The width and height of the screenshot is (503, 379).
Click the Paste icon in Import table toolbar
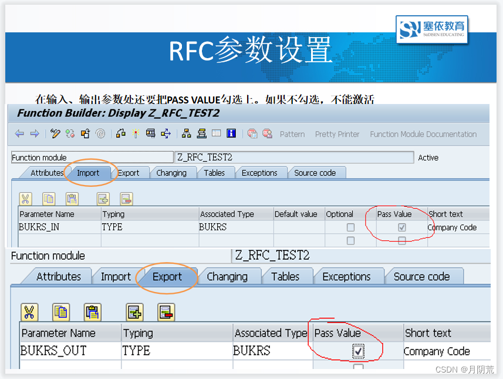pyautogui.click(x=72, y=199)
